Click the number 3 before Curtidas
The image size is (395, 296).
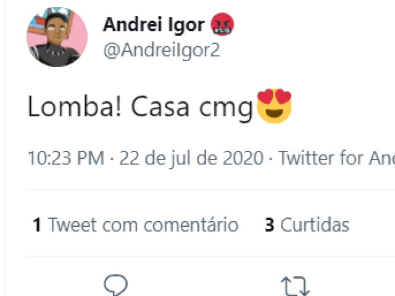tap(269, 225)
